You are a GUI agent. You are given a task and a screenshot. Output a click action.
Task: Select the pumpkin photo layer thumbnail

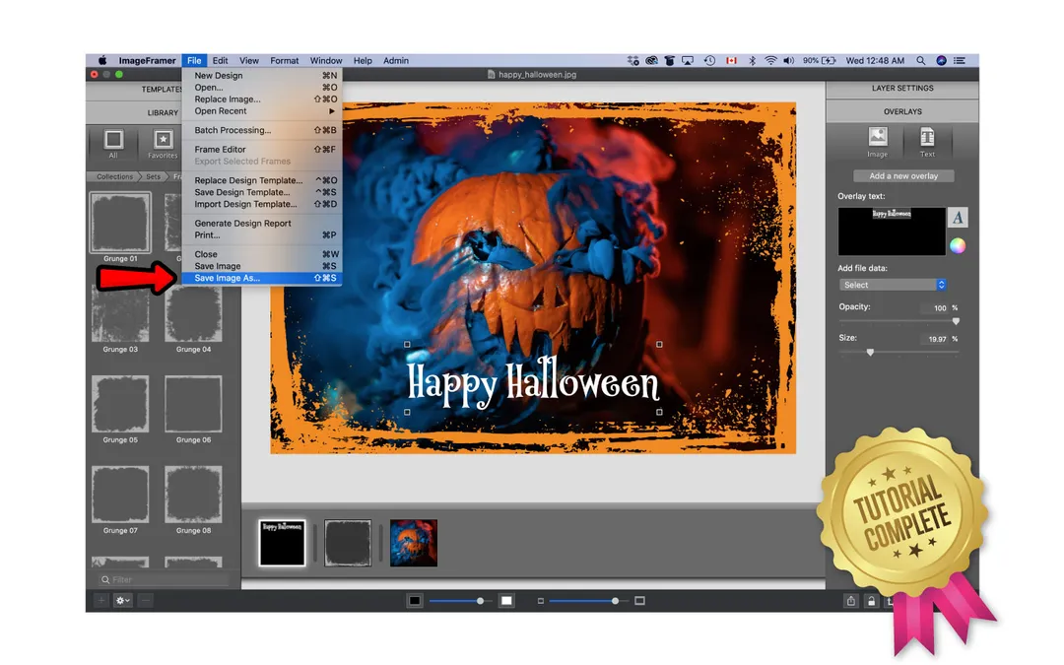coord(413,543)
